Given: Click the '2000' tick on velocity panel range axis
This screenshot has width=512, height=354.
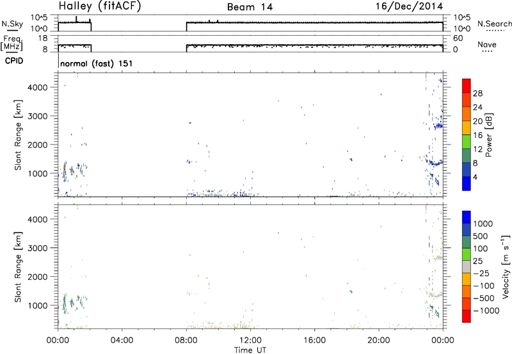Looking at the screenshot, I should tap(38, 277).
